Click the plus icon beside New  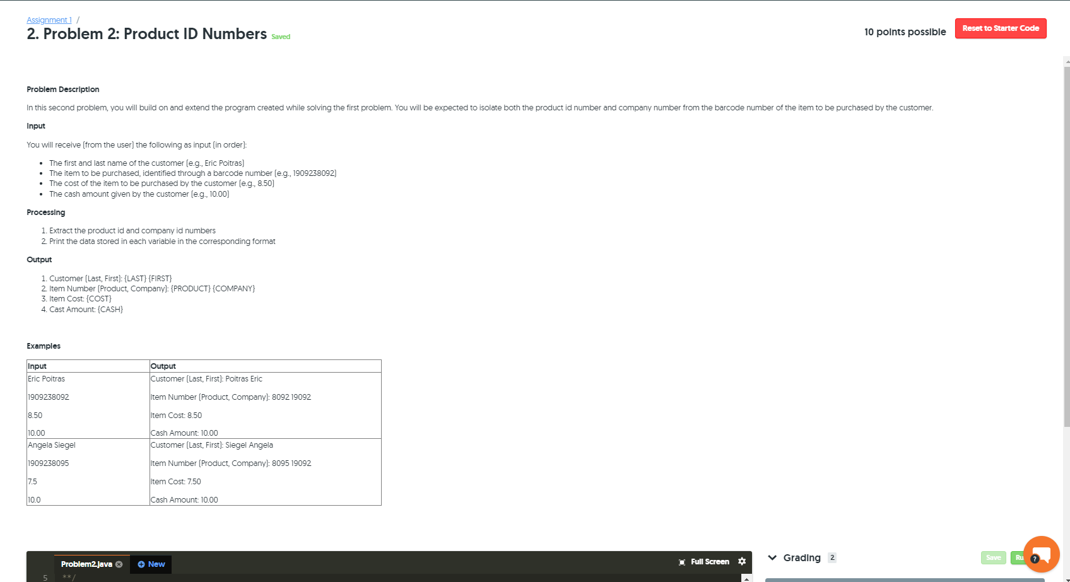(x=141, y=564)
